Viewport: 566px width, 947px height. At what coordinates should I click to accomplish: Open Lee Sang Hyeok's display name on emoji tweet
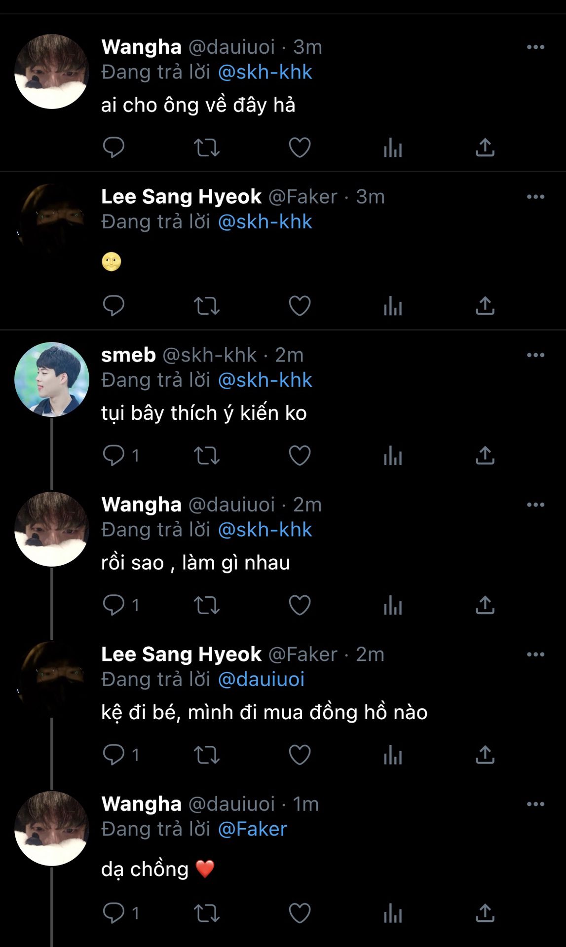[x=181, y=197]
